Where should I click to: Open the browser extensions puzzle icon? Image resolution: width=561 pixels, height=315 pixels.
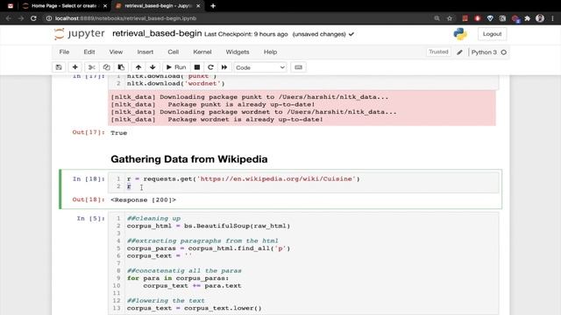528,18
